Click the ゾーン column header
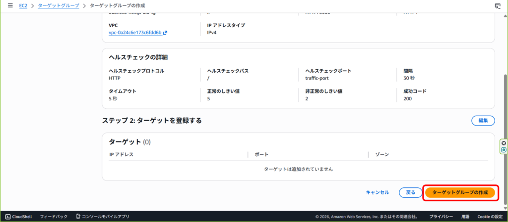The width and height of the screenshot is (508, 222). coord(382,155)
